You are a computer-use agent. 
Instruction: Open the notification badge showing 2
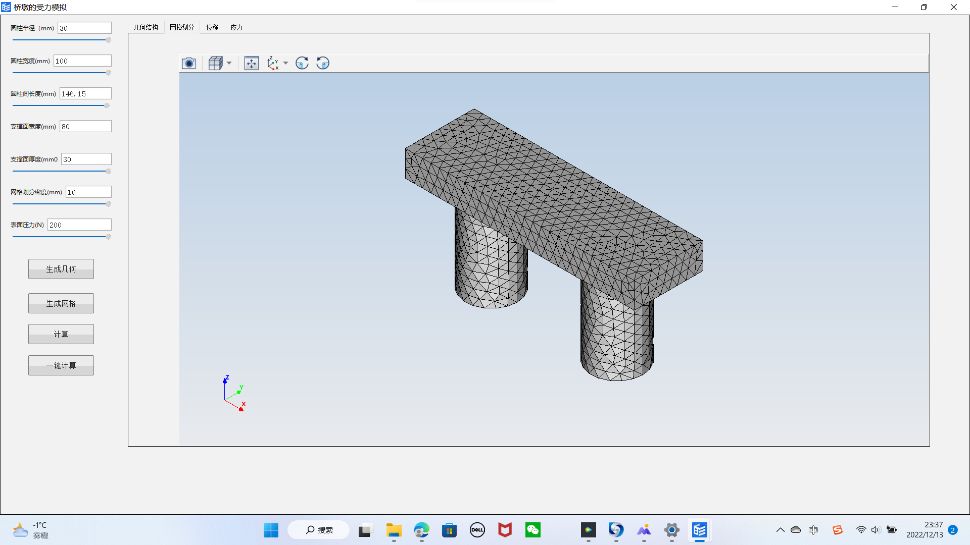pos(953,530)
